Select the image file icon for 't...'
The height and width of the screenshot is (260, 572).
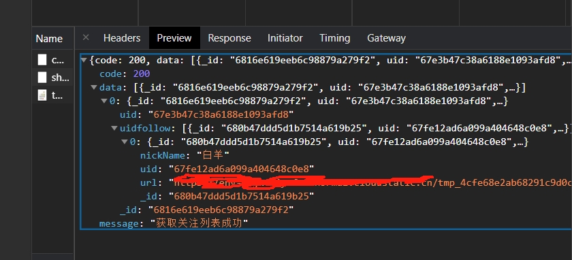(42, 95)
